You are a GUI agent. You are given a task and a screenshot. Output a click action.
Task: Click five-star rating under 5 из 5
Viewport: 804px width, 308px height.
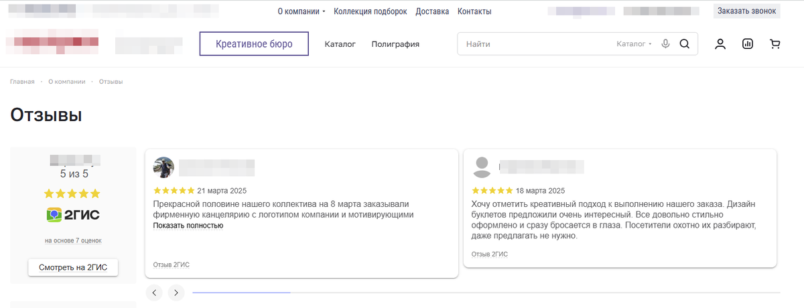72,194
